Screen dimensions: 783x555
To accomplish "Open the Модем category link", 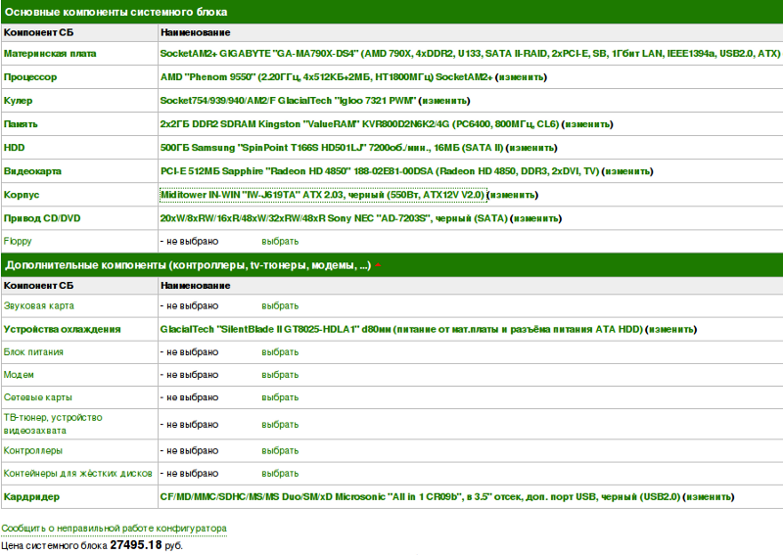I will pyautogui.click(x=19, y=375).
